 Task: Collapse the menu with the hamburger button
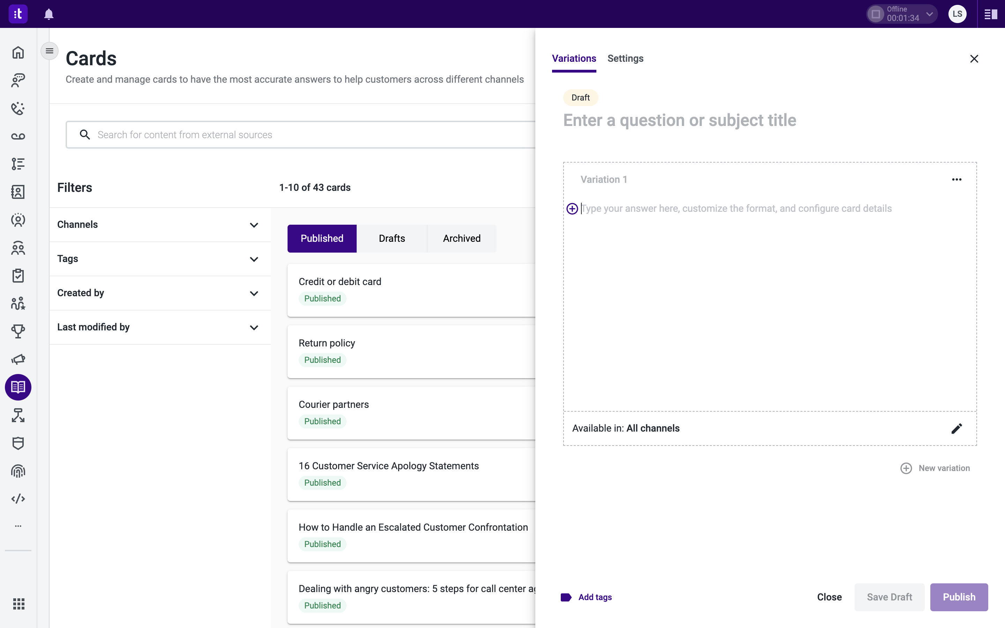(50, 51)
